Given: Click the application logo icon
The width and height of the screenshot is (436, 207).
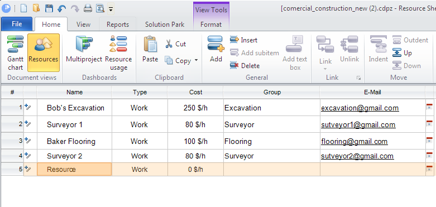Looking at the screenshot, I should tap(6, 8).
